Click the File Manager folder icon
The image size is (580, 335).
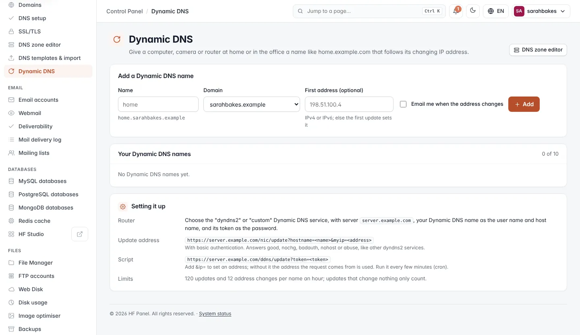point(11,263)
